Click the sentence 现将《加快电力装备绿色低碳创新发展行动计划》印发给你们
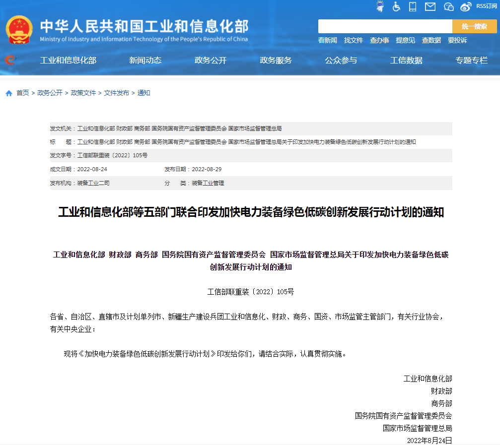Screen dimensions: 500x446 (158, 354)
